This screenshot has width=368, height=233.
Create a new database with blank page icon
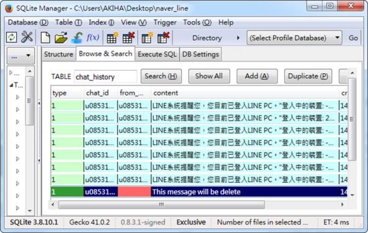coord(45,38)
